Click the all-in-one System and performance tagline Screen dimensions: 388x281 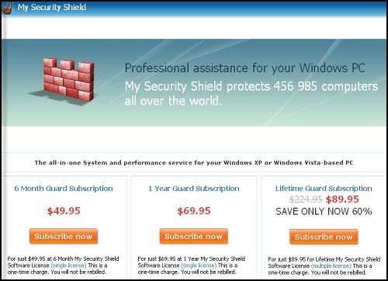click(x=194, y=163)
